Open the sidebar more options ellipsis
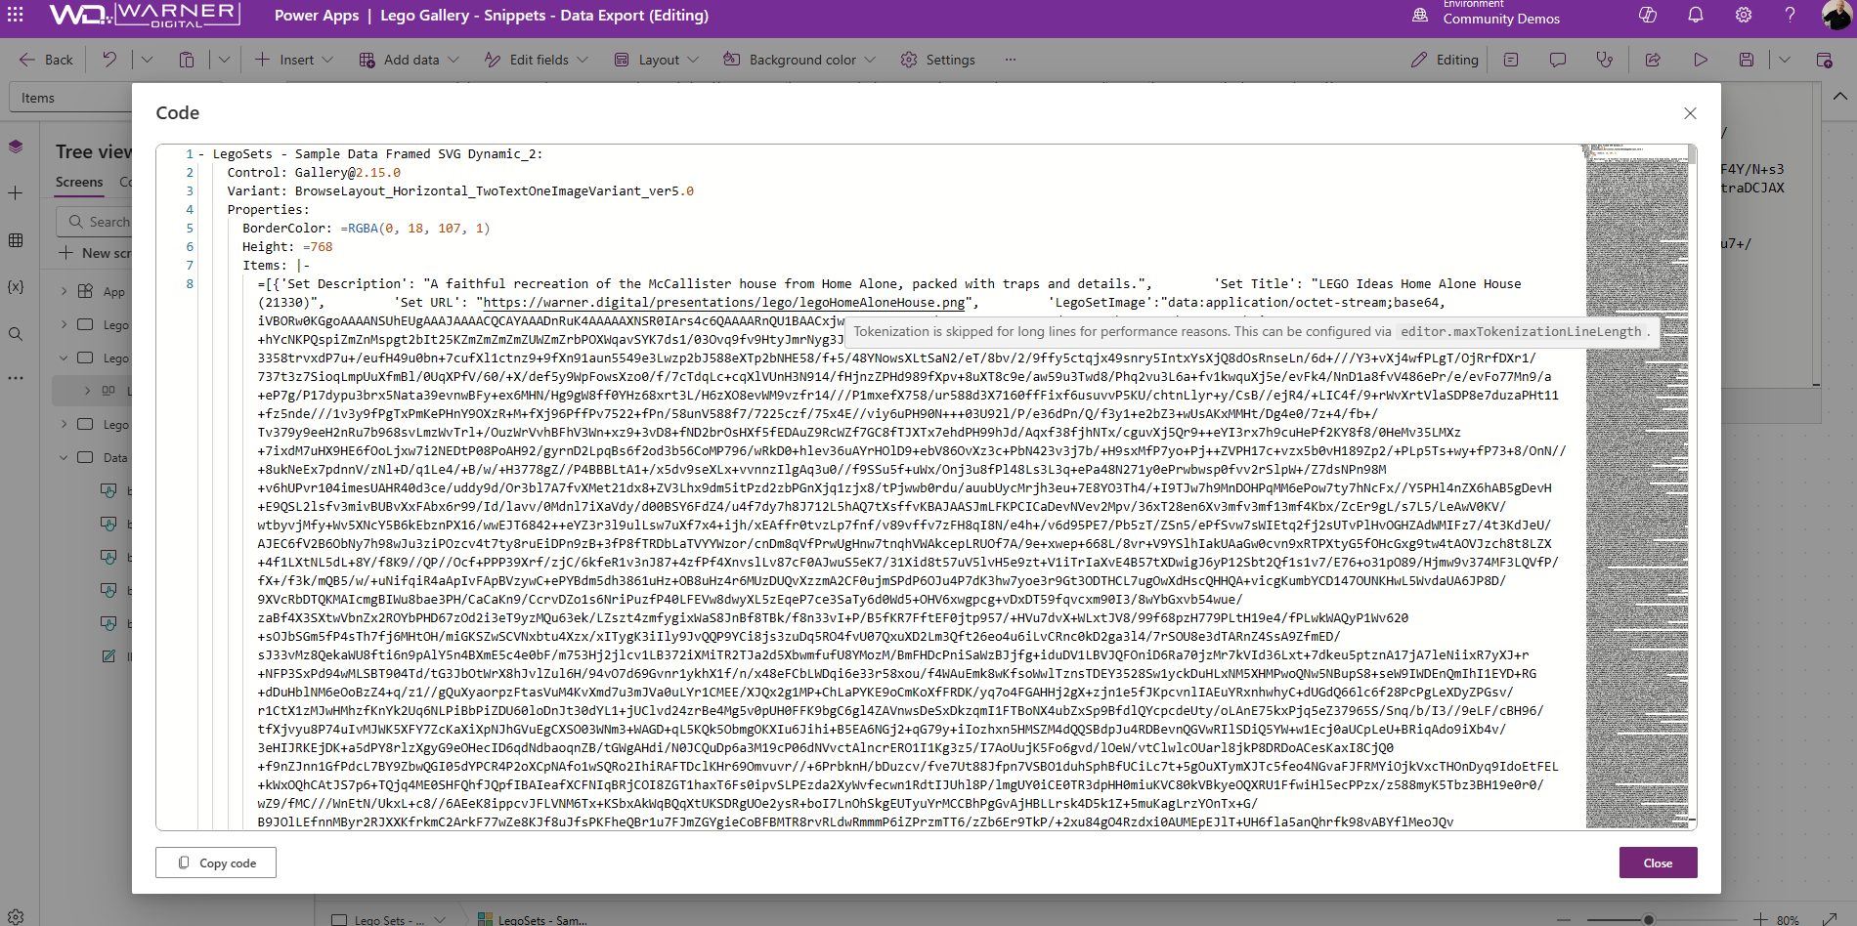 coord(16,378)
